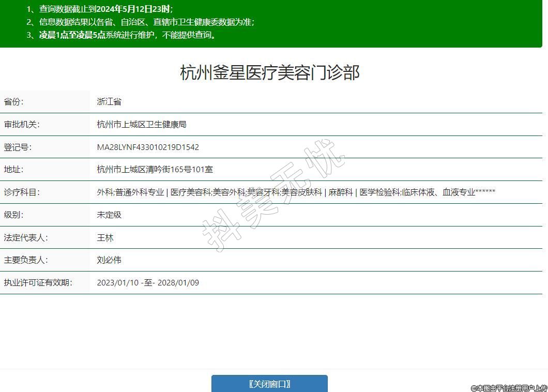Image resolution: width=548 pixels, height=392 pixels.
Task: Click the 登记号 row label
Action: (18, 147)
